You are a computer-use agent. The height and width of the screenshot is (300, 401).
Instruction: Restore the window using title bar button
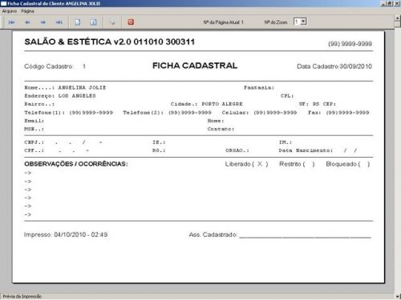tap(390, 3)
